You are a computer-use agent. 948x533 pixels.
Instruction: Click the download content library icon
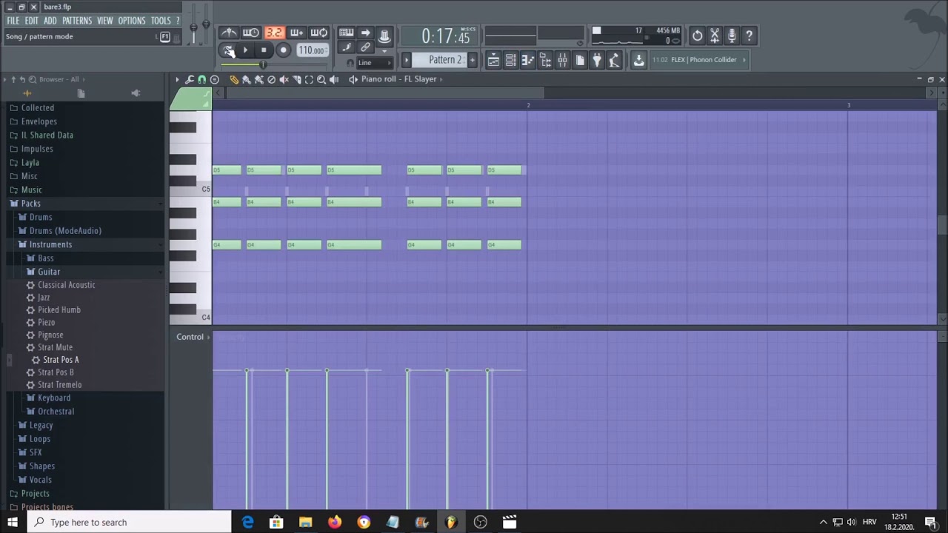tap(638, 60)
